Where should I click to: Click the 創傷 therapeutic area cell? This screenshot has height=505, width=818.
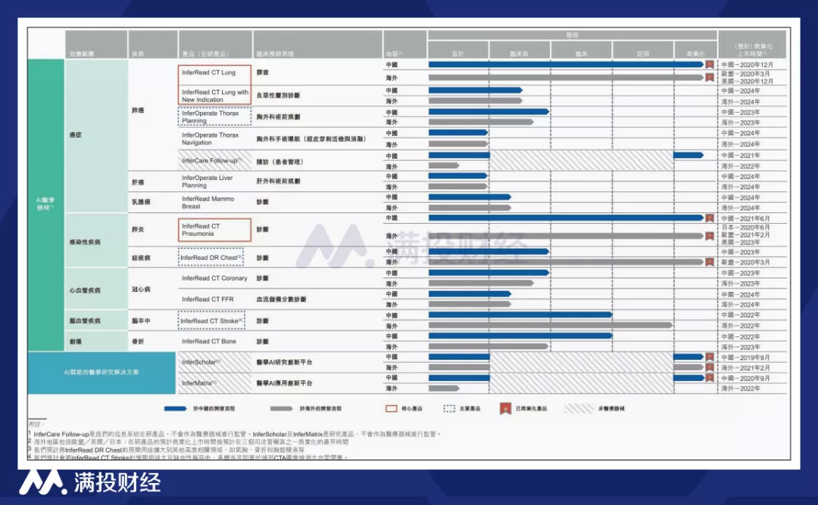[x=96, y=342]
